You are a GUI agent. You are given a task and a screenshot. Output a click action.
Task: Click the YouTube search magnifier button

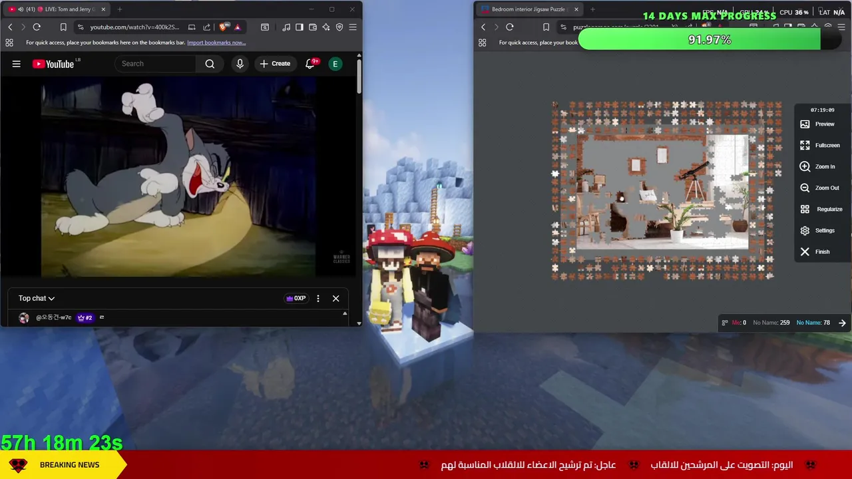(210, 64)
